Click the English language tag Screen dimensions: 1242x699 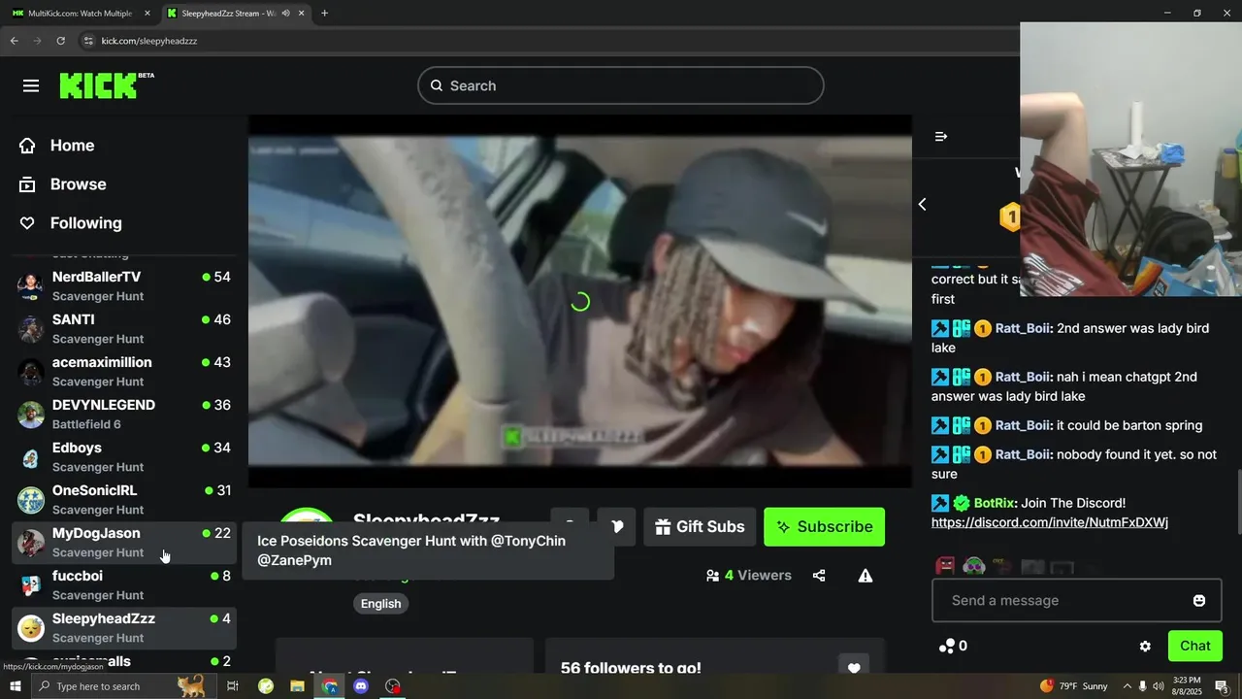tap(380, 603)
